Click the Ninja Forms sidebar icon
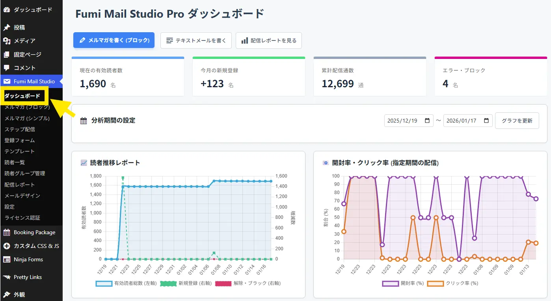The height and width of the screenshot is (301, 551). (x=7, y=259)
